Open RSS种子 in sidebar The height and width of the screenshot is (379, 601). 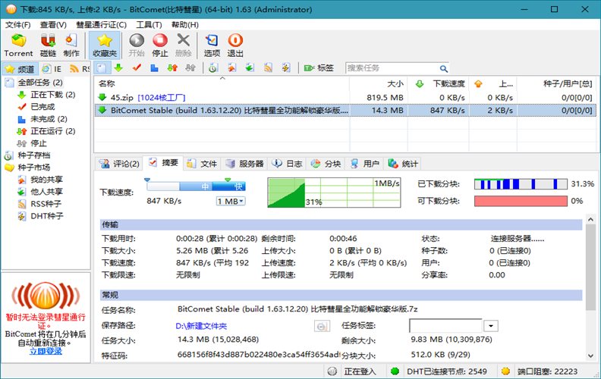click(46, 204)
